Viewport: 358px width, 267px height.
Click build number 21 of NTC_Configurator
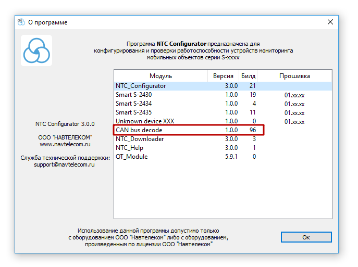click(253, 86)
